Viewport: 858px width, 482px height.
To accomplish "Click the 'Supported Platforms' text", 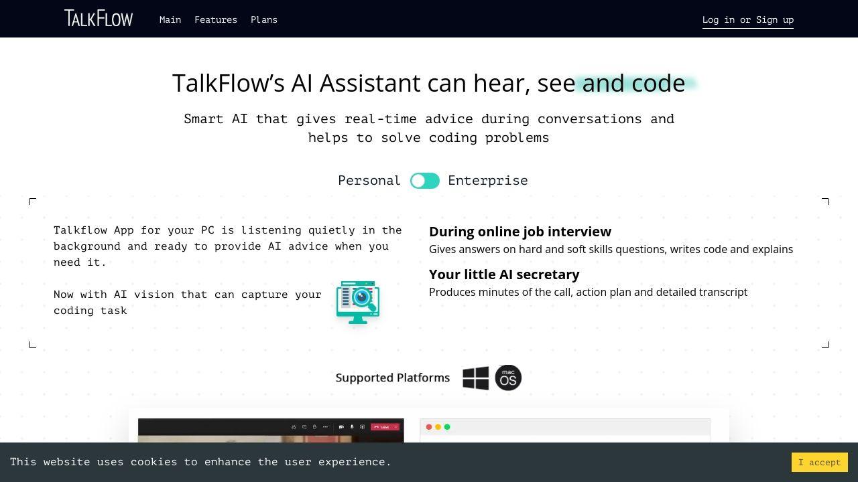I will 393,378.
